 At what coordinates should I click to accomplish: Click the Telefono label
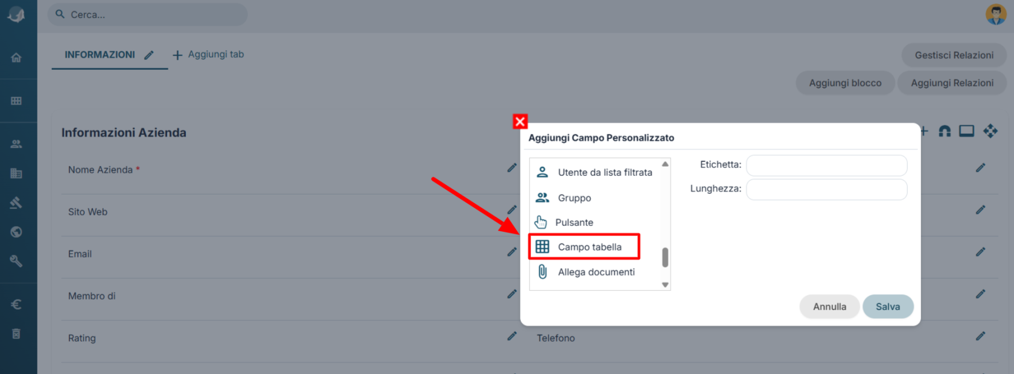coord(556,338)
